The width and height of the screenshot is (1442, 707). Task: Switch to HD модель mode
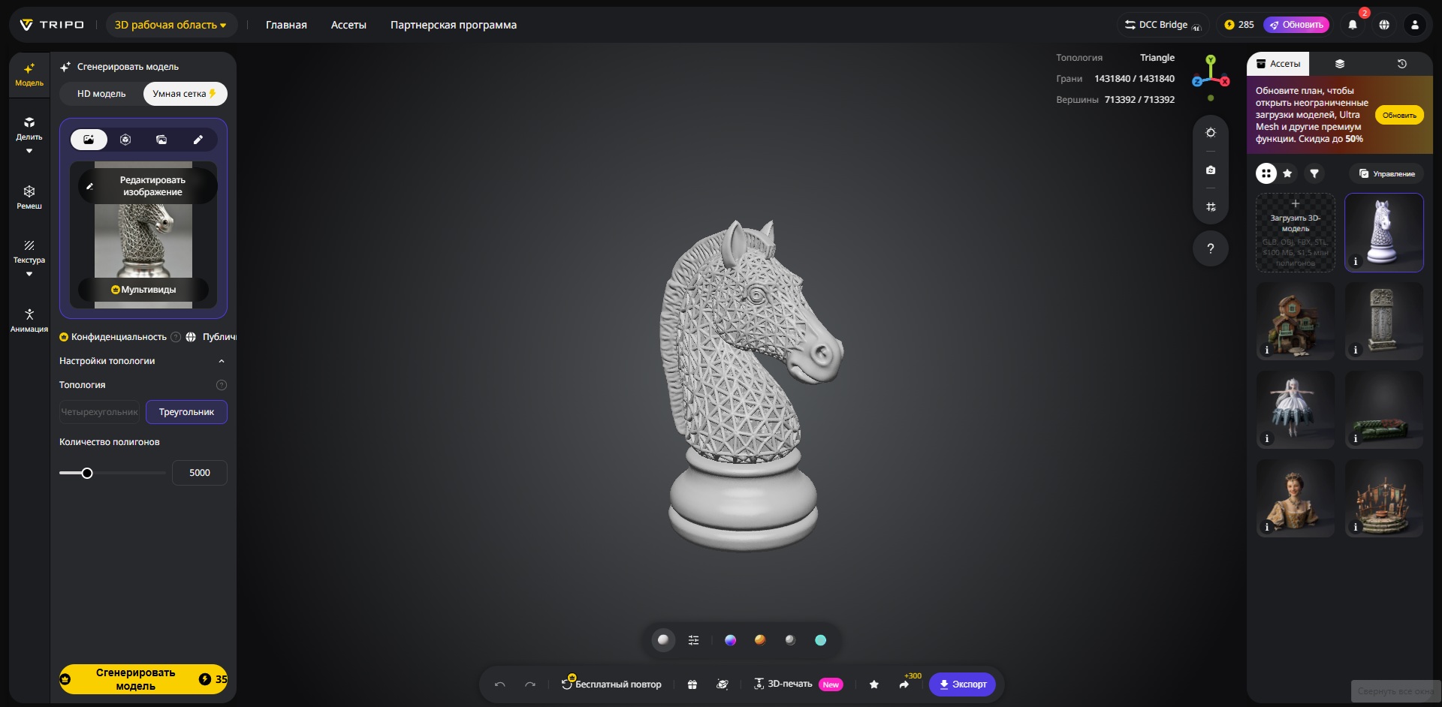101,94
